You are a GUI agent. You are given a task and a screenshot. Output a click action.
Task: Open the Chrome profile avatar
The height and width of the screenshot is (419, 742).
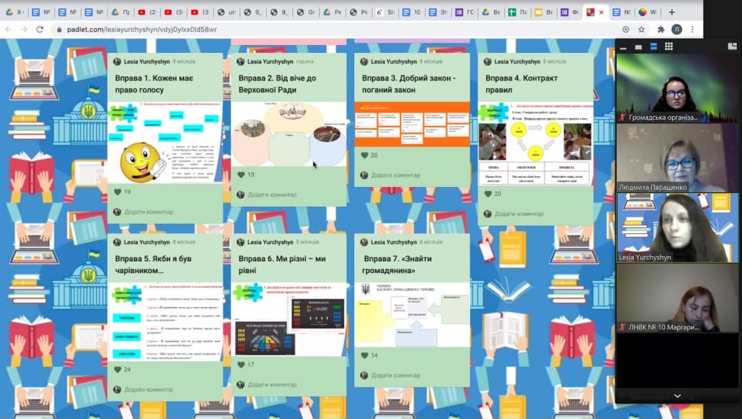pos(677,29)
